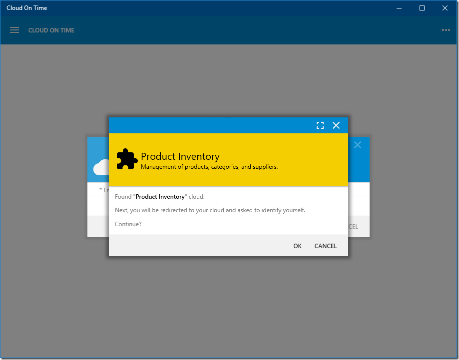Open the hamburger navigation menu
Screen dimensions: 459x360
click(14, 30)
